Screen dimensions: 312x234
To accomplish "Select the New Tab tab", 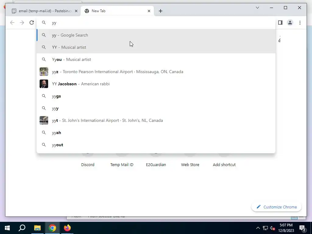I will tap(117, 11).
